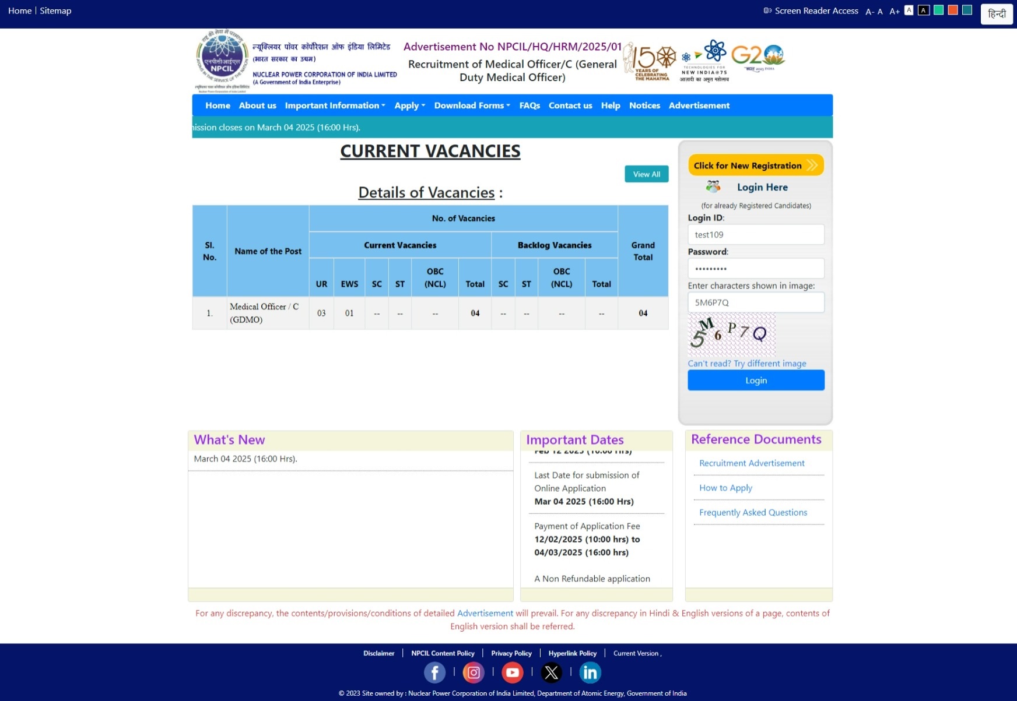The height and width of the screenshot is (701, 1017).
Task: Click the 150 Years Mahatma logo
Action: pyautogui.click(x=650, y=62)
